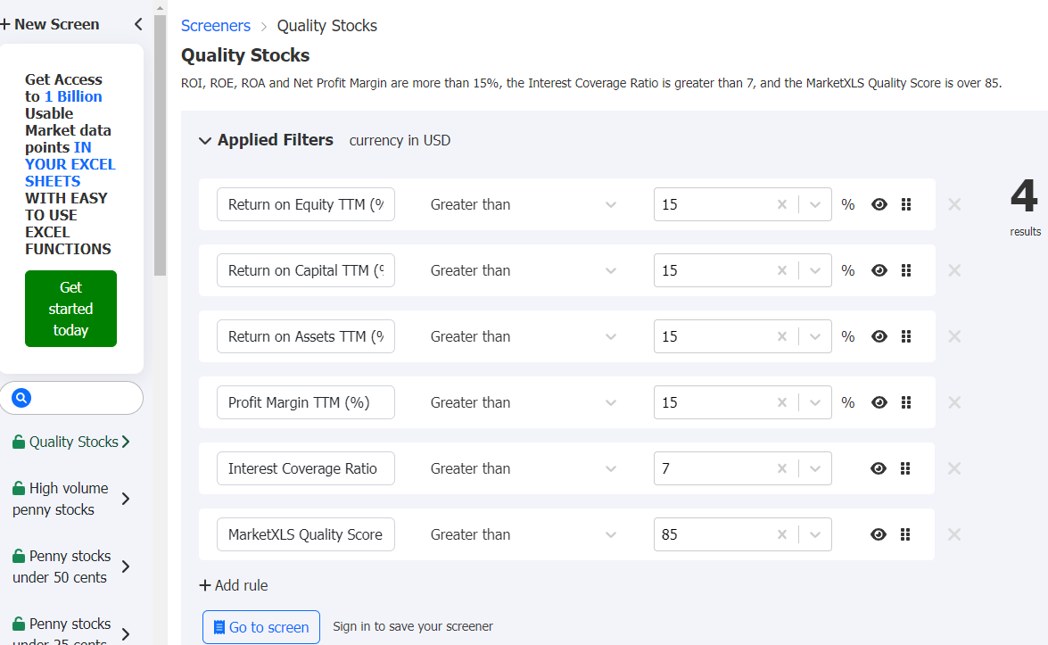Toggle eye icon on Return on Assets row
Viewport: 1048px width, 645px height.
pos(879,336)
